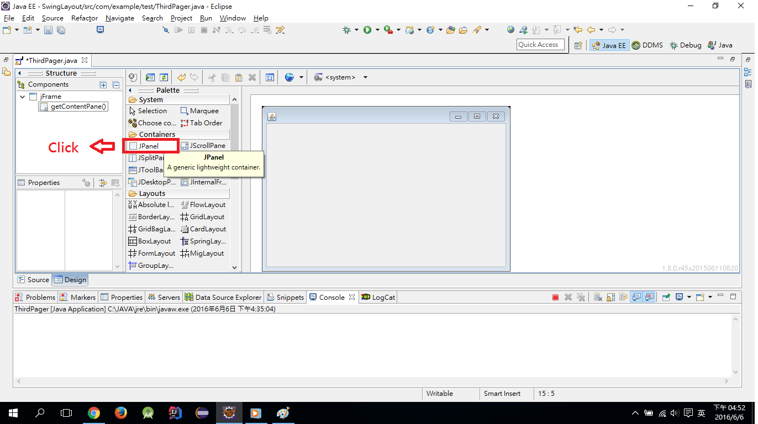Click the Last Edit Location icon

(578, 30)
